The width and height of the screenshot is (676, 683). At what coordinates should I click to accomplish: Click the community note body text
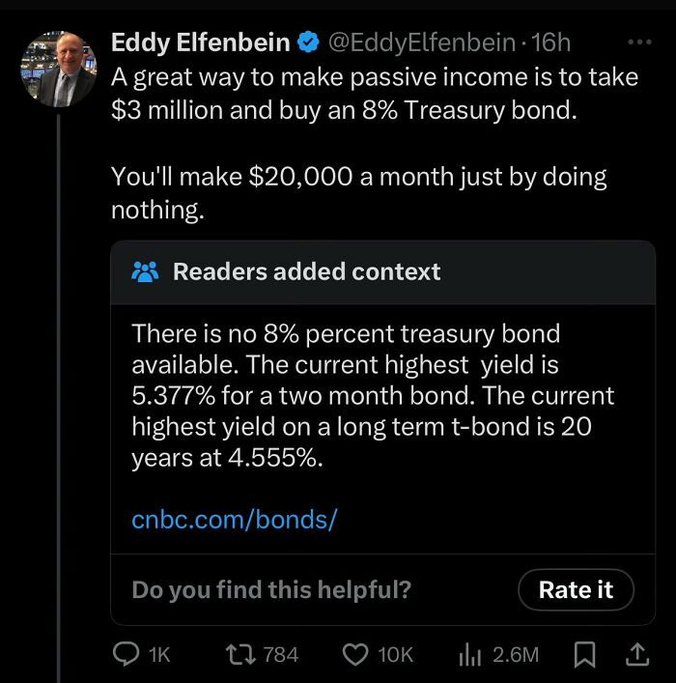373,397
